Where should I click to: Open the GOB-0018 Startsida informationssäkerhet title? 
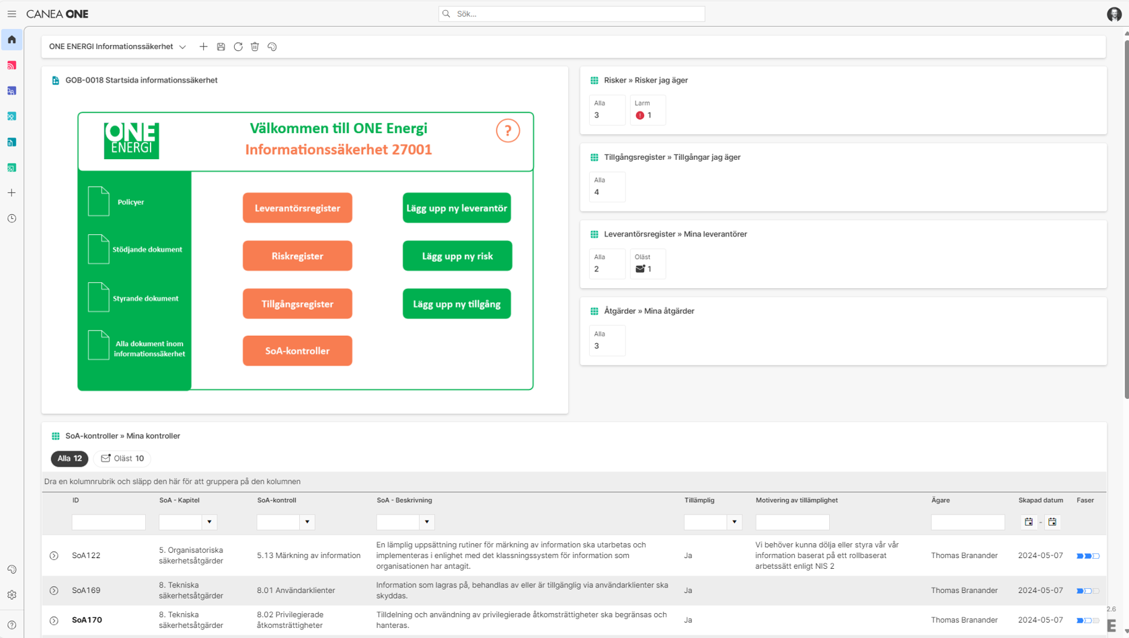tap(141, 81)
